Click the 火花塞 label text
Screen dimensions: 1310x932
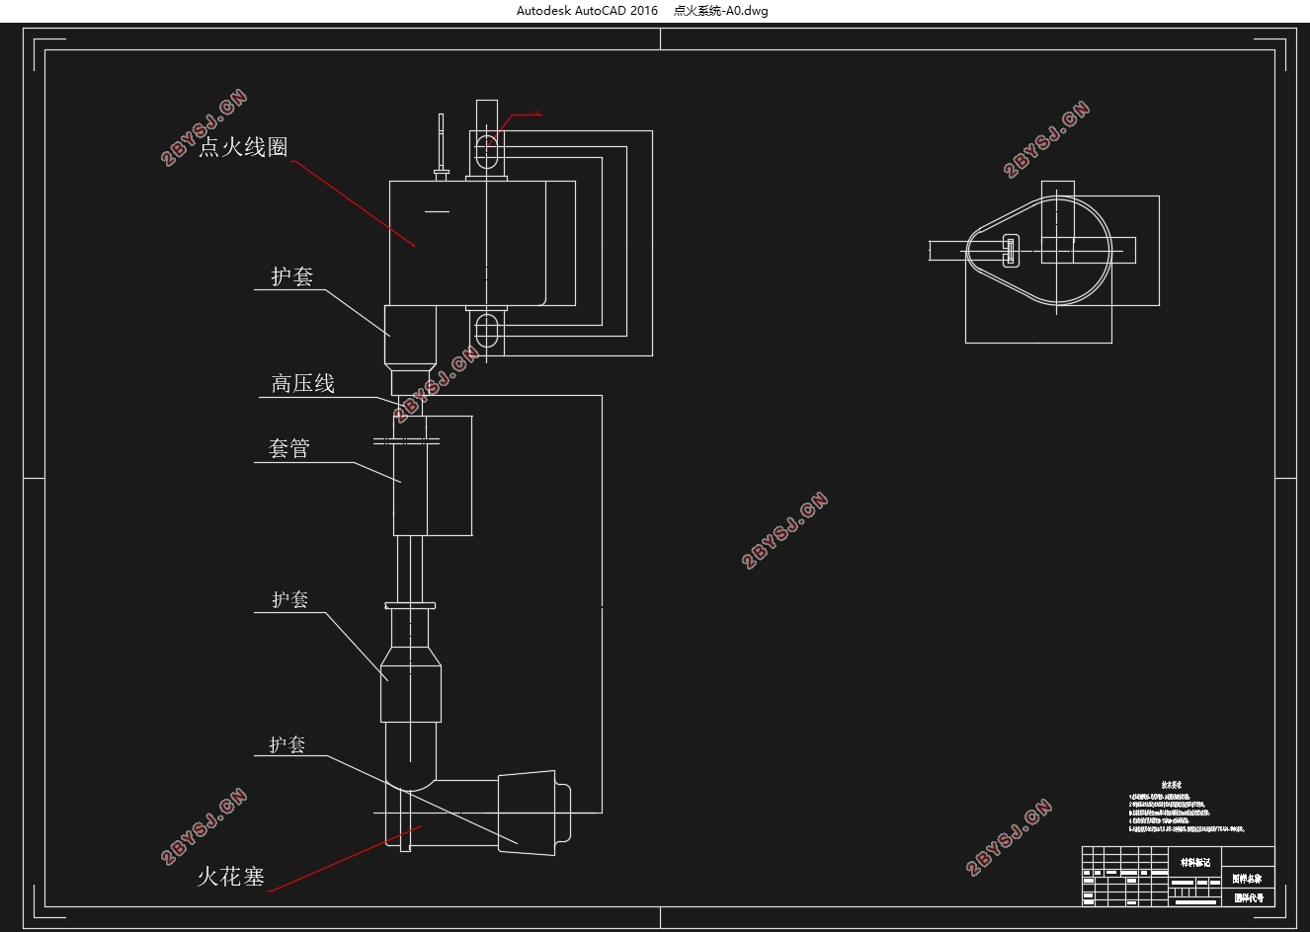(x=231, y=876)
